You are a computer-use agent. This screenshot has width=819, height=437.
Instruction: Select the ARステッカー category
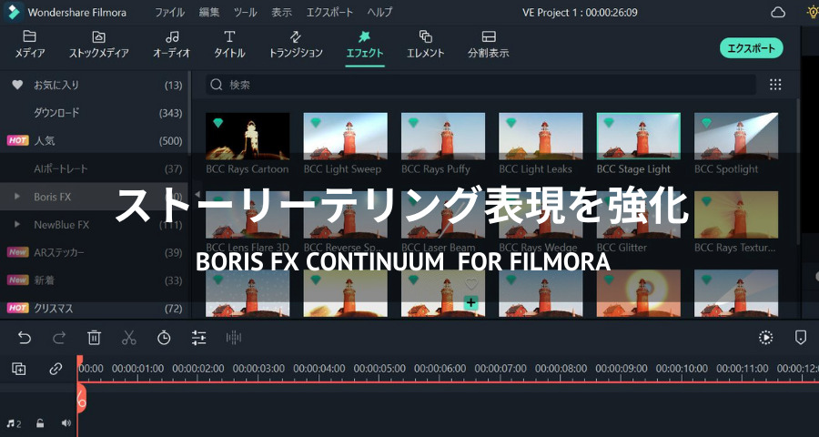[x=94, y=252]
